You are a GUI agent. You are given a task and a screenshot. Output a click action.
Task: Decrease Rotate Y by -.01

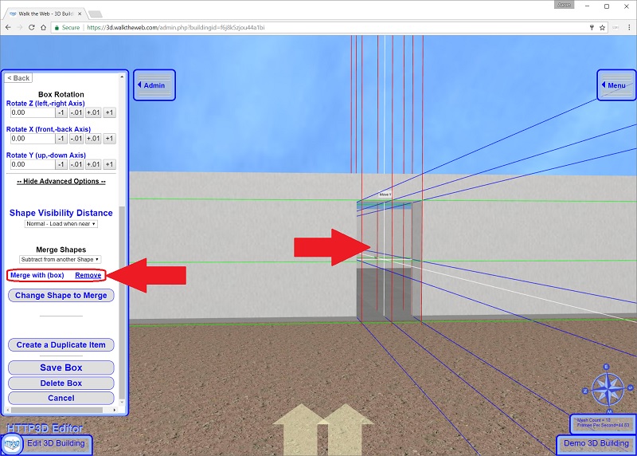click(x=76, y=165)
